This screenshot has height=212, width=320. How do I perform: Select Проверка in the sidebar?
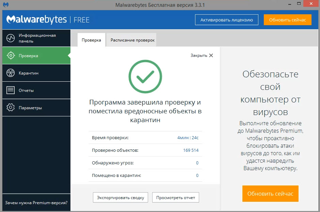[36, 55]
